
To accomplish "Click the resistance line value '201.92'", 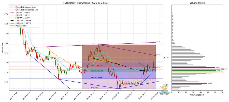I will (158, 42).
